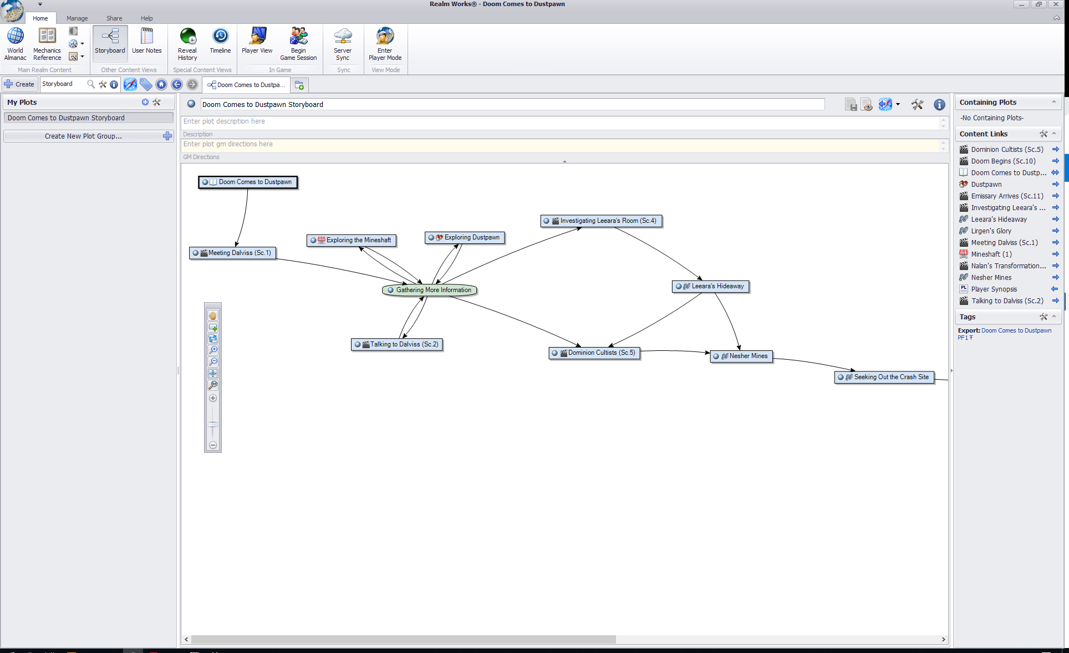This screenshot has width=1069, height=653.
Task: Click the document preview eye icon
Action: point(867,104)
